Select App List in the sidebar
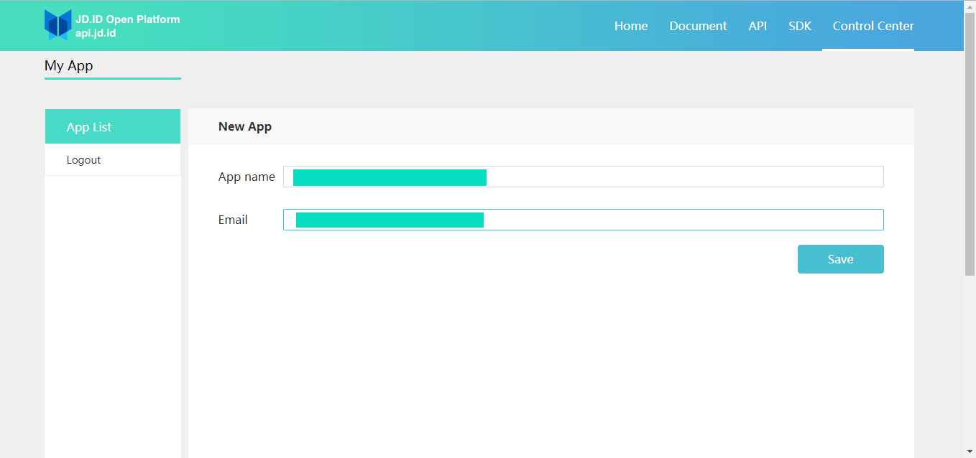The width and height of the screenshot is (976, 458). pos(113,127)
